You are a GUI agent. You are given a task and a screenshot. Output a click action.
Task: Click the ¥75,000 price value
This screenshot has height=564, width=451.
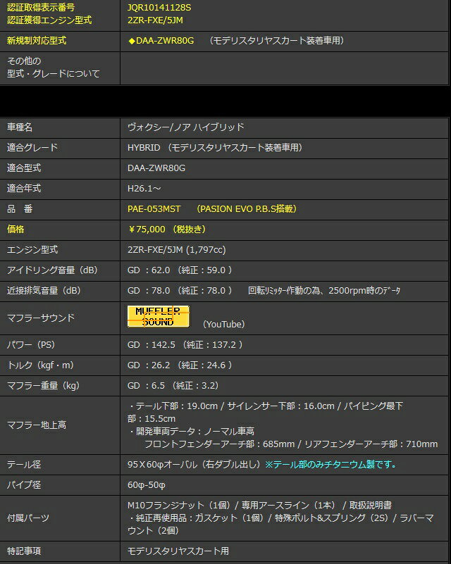147,229
